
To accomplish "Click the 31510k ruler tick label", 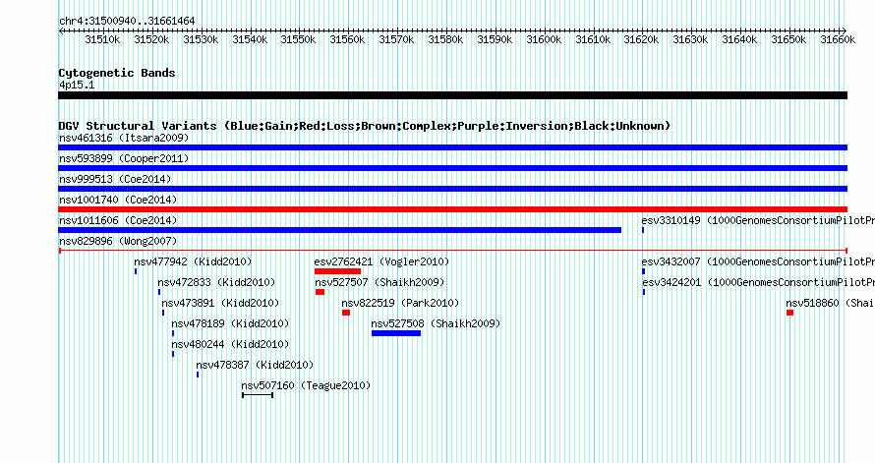I will 102,39.
